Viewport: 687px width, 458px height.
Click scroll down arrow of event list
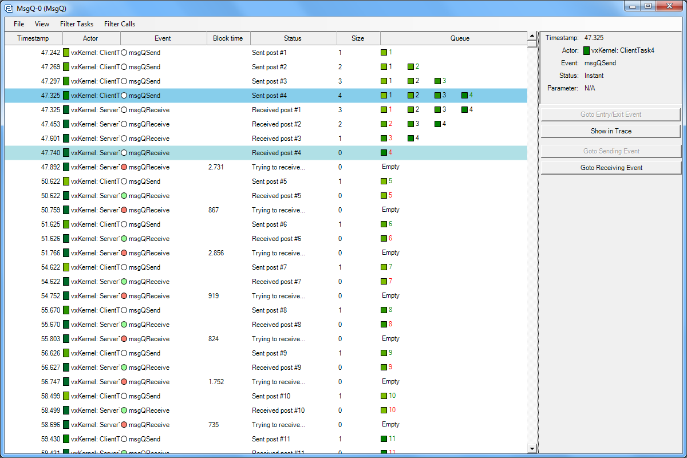point(532,448)
